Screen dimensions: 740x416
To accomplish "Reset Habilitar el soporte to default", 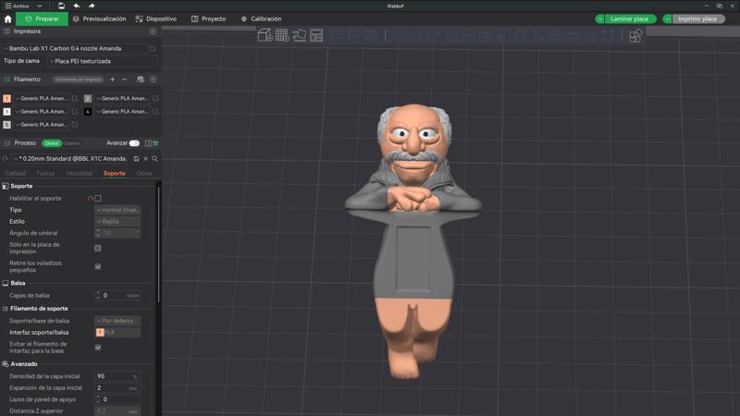I will click(x=90, y=199).
